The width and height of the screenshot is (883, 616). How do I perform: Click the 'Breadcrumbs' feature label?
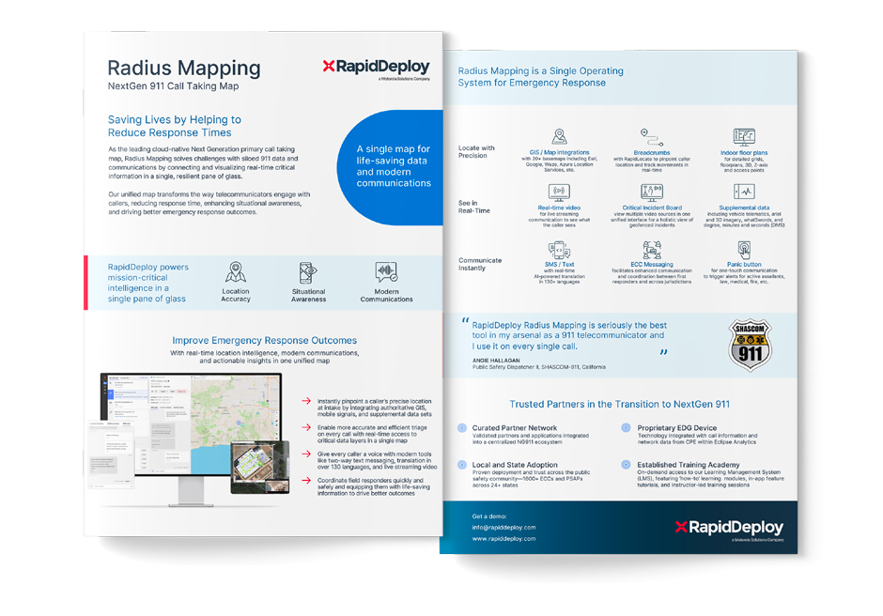652,153
